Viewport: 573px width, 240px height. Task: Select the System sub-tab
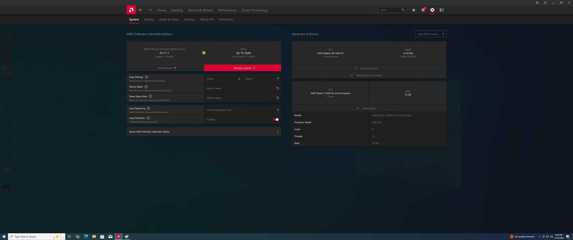point(134,19)
